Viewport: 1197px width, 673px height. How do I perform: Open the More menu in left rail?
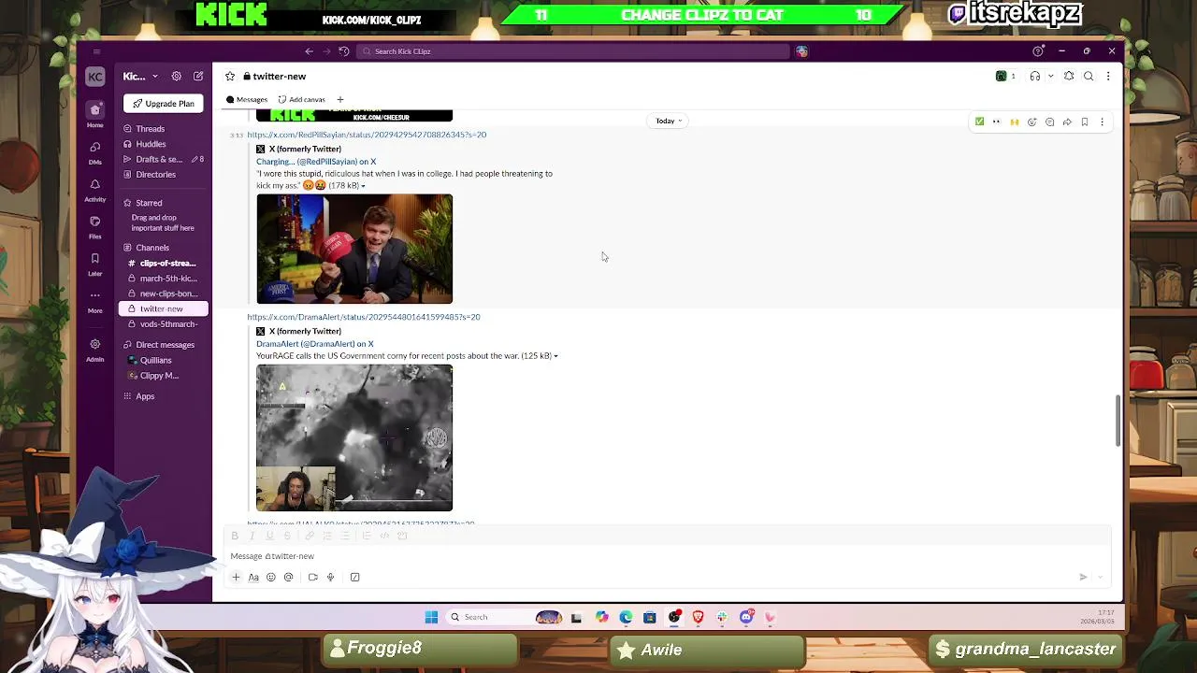click(94, 300)
